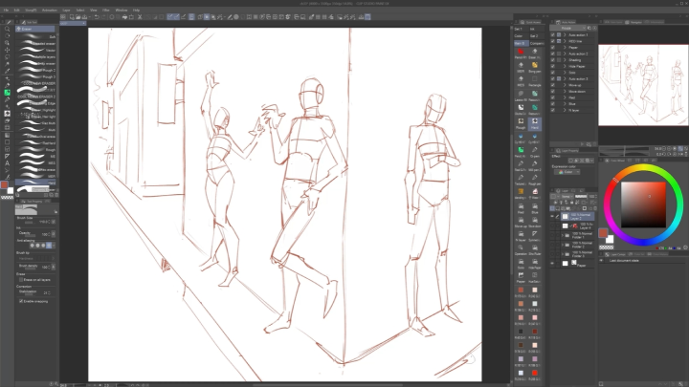Click the green highlighted tool icon
Screen dimensions: 689x387
7,93
